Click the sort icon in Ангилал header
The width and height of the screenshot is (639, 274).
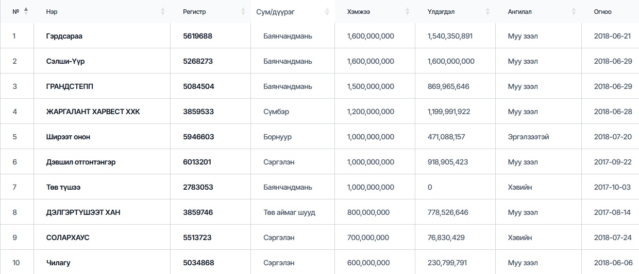574,11
